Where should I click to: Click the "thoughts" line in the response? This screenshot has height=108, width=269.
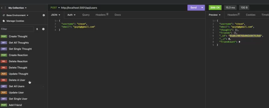[x=229, y=30]
